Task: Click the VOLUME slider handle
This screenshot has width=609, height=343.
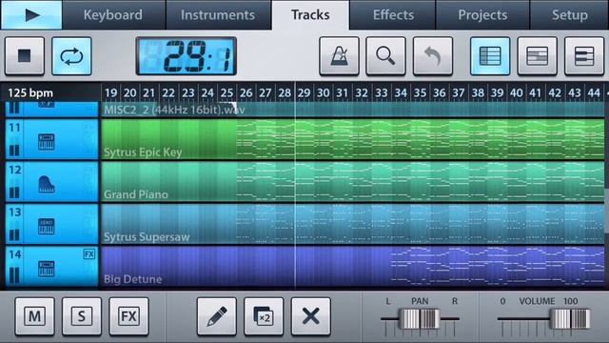Action: [x=570, y=319]
